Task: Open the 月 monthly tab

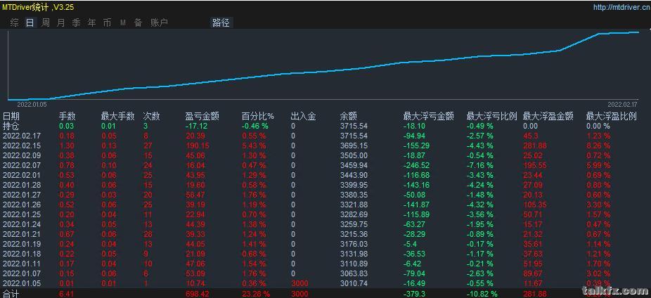Action: (60, 22)
